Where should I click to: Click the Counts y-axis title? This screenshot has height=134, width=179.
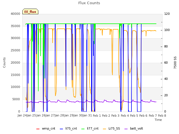4,63
